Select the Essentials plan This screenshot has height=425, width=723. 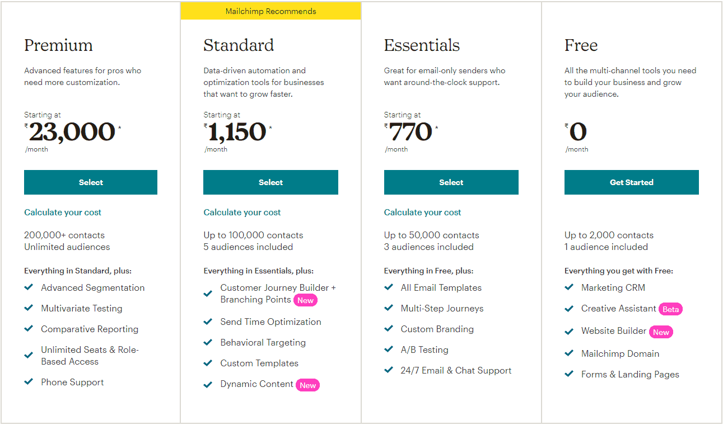point(451,182)
